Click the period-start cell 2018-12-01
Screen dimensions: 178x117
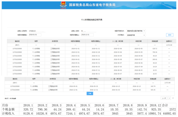click(x=73, y=90)
